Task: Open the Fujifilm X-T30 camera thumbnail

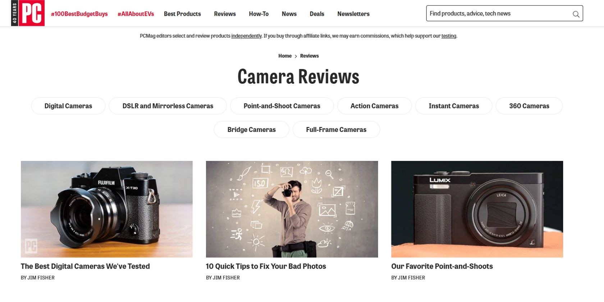Action: point(107,209)
